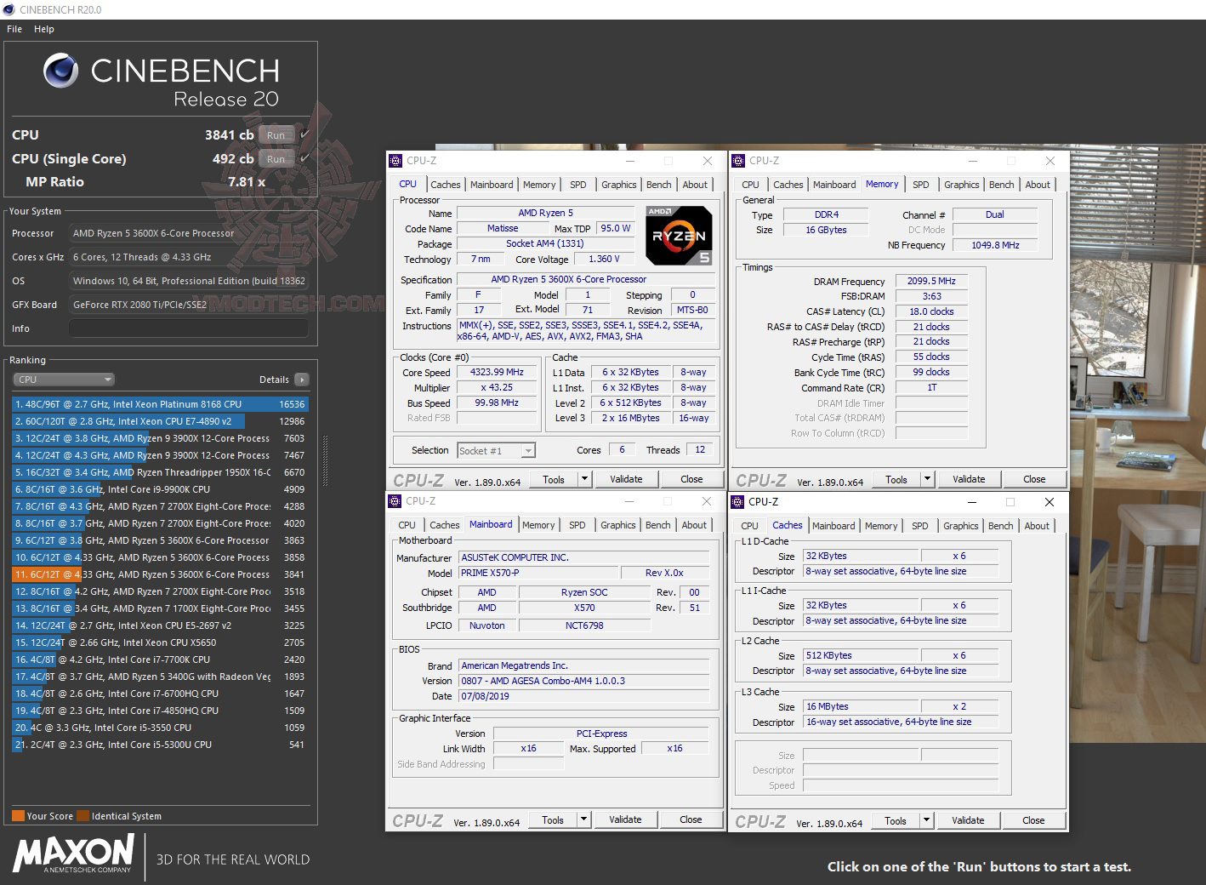Run the CPU benchmark
Viewport: 1206px width, 885px height.
[x=276, y=134]
